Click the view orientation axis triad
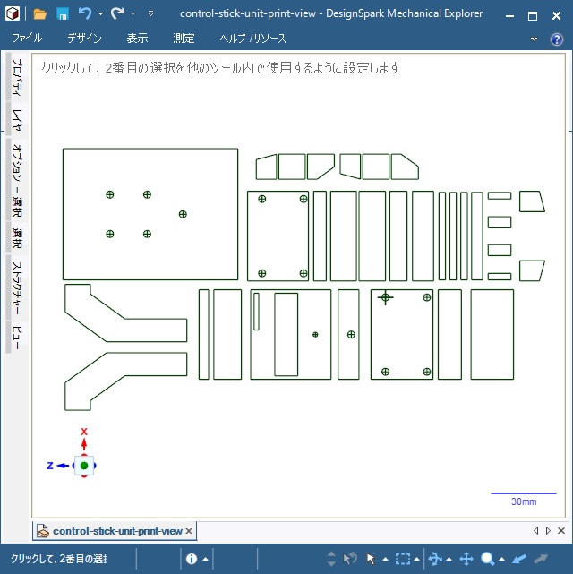This screenshot has height=574, width=573. (83, 465)
